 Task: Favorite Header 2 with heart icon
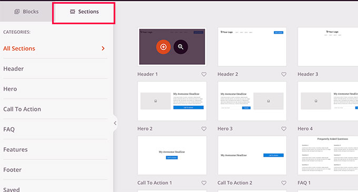284,74
